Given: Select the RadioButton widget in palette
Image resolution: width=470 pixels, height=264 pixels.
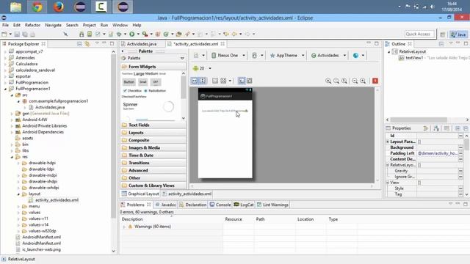Looking at the screenshot, I should [x=155, y=91].
